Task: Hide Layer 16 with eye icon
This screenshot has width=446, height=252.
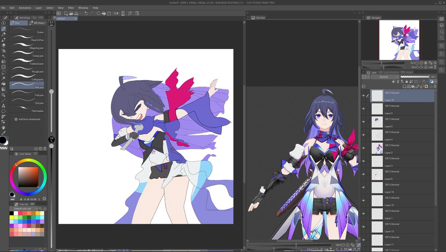Action: coord(363,96)
